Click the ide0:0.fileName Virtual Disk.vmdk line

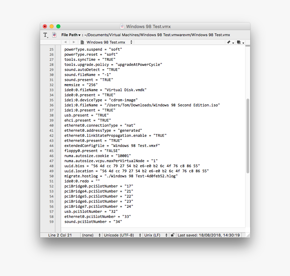click(106, 90)
